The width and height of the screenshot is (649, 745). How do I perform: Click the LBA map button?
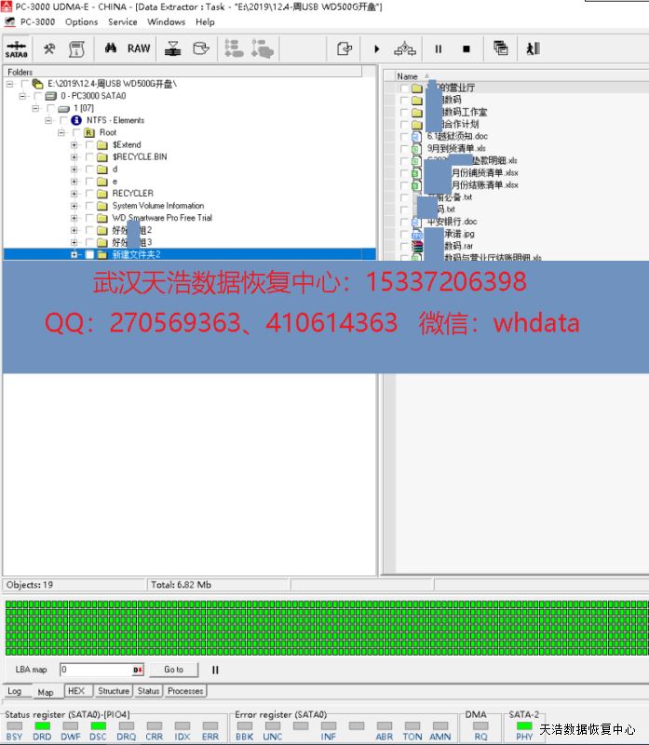(31, 670)
